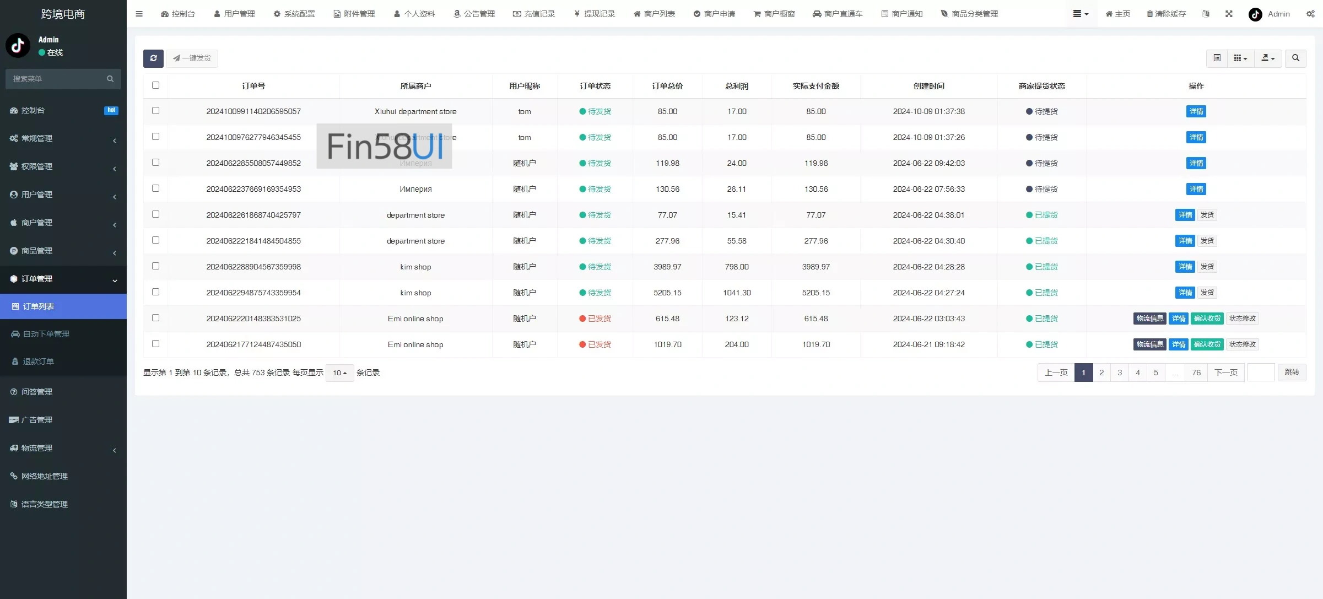Go to 退款订单 in the sidebar

tap(38, 361)
